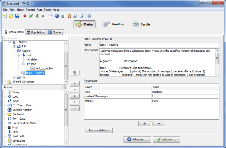Open the Advanced... settings button
Screen dimensions: 226x148
pyautogui.click(x=137, y=139)
